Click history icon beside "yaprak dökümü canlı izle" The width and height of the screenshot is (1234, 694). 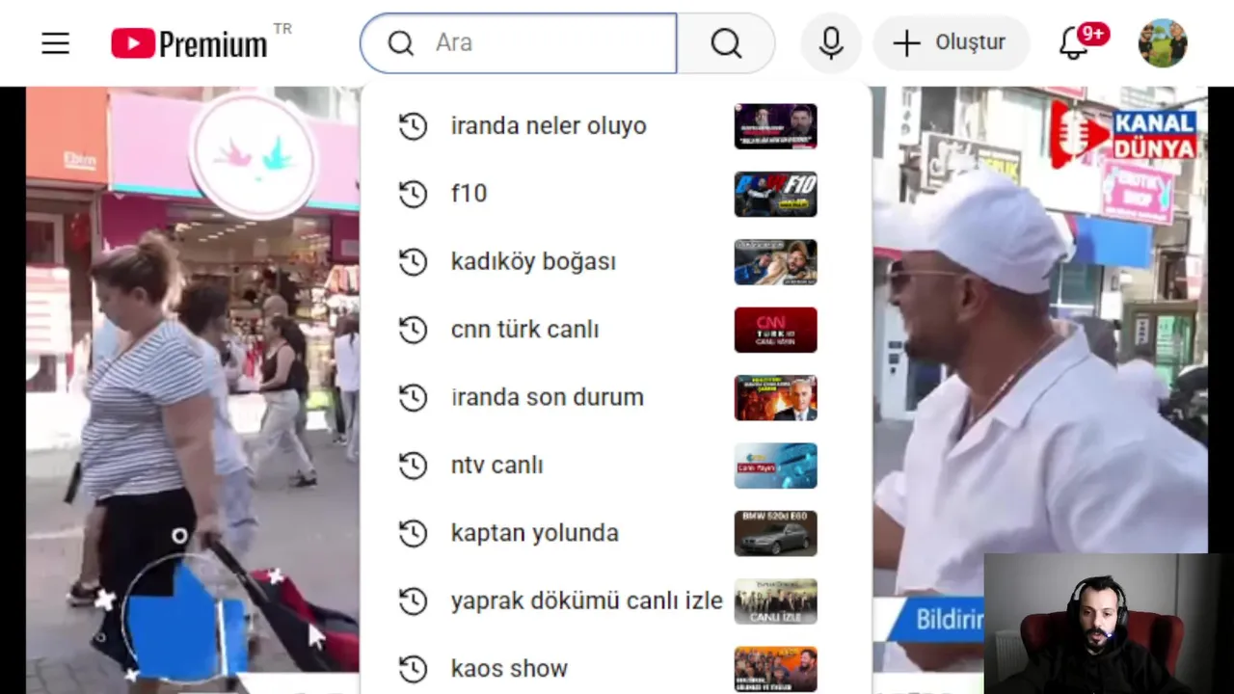pos(413,601)
